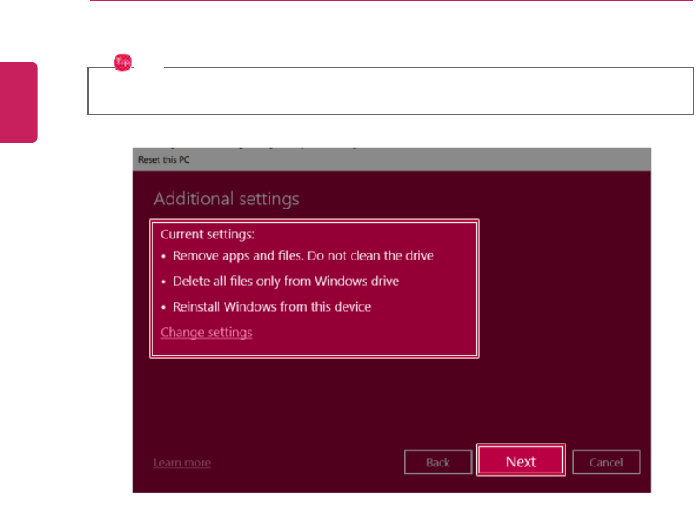Click the "Reset this PC" title bar
The height and width of the screenshot is (506, 696).
pyautogui.click(x=392, y=159)
